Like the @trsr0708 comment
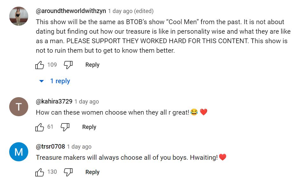Image resolution: width=300 pixels, height=181 pixels. click(x=40, y=172)
